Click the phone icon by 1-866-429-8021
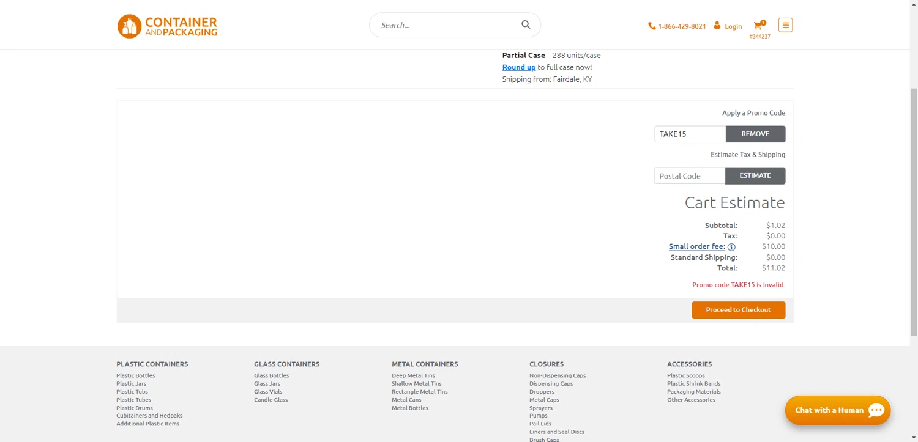Image resolution: width=918 pixels, height=442 pixels. (x=652, y=26)
